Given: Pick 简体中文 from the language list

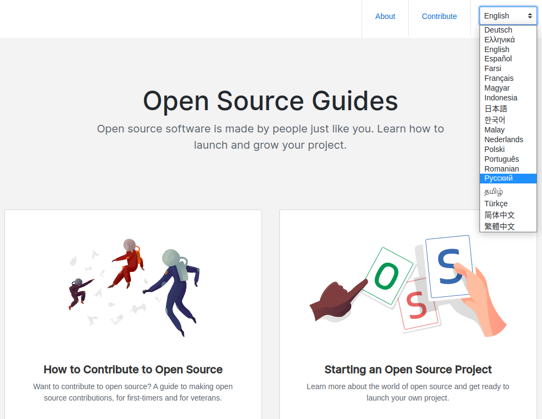Looking at the screenshot, I should pyautogui.click(x=508, y=215).
